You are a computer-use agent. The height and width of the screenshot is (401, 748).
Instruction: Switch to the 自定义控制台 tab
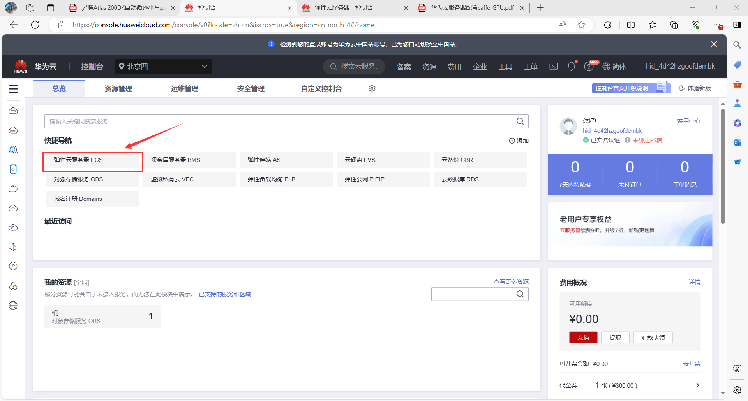click(x=321, y=89)
